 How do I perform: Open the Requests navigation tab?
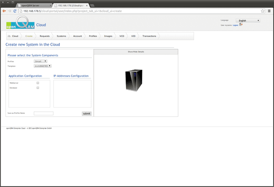click(45, 36)
